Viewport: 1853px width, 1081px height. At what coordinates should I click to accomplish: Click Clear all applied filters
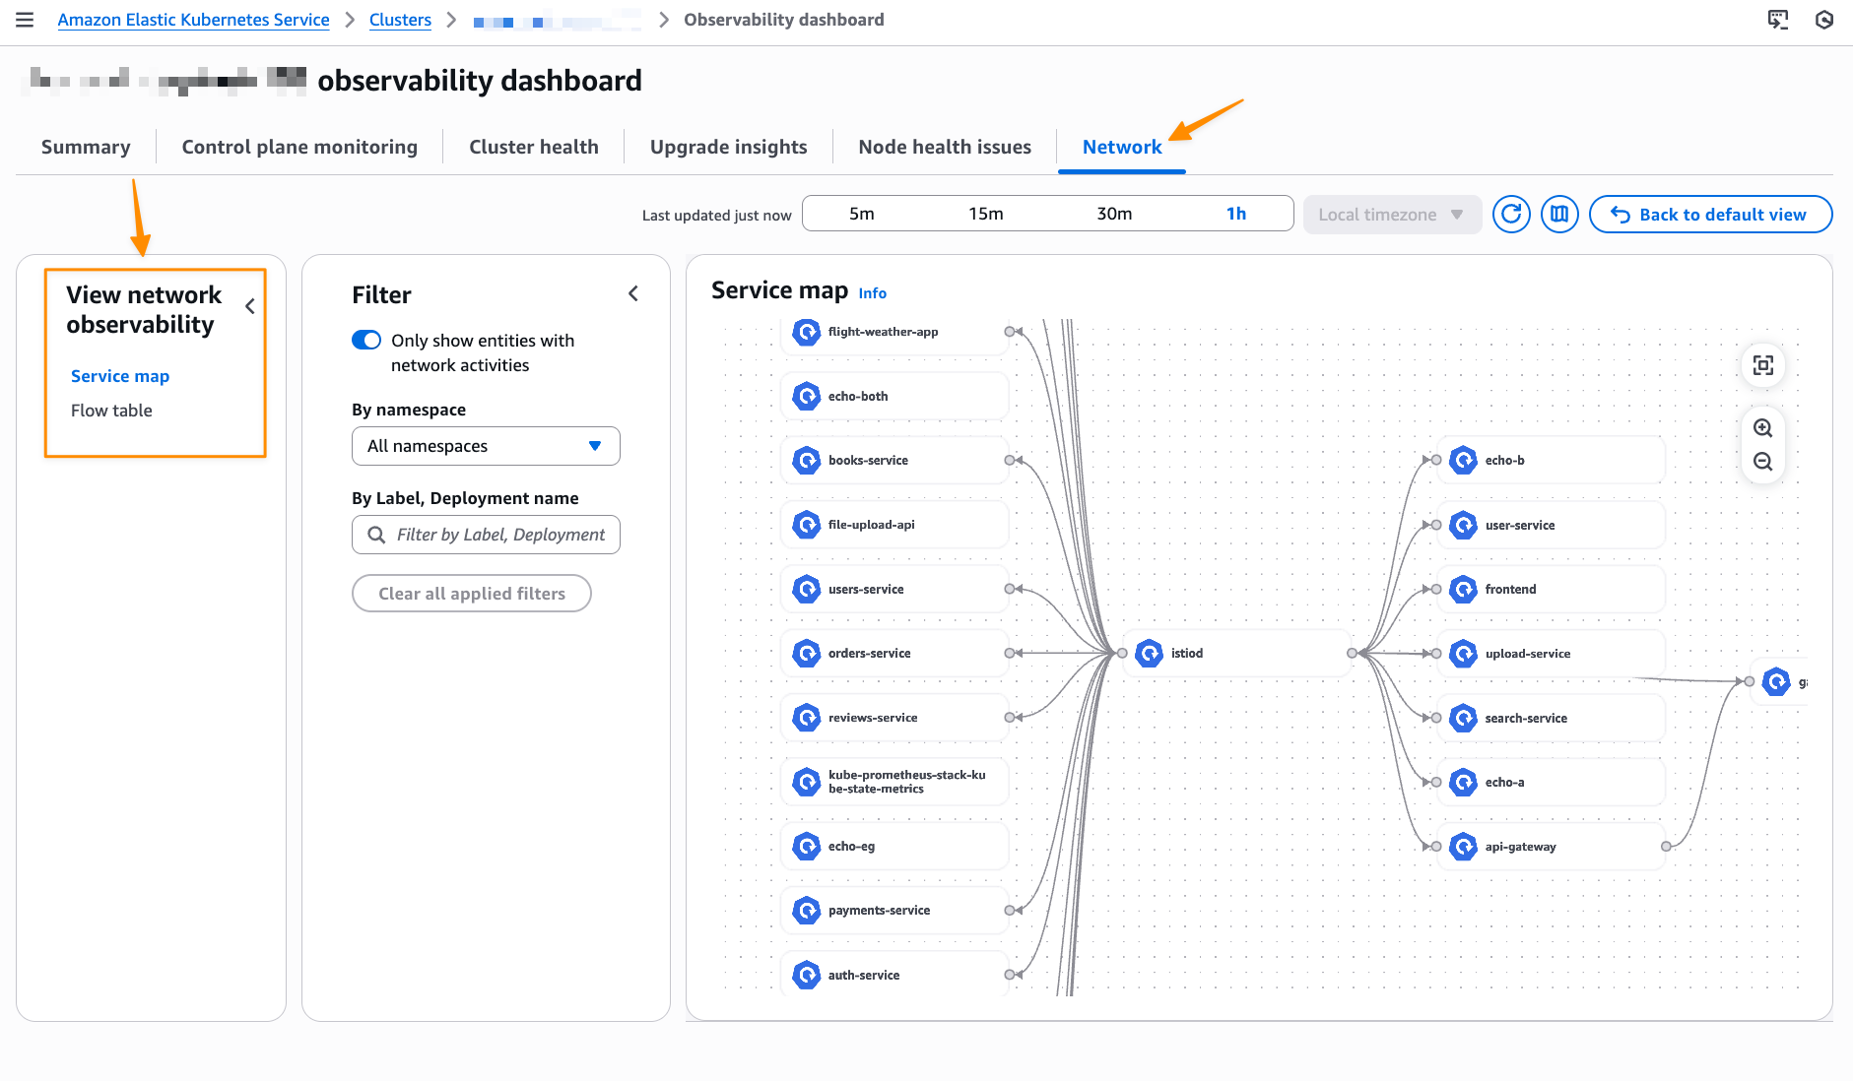point(471,593)
